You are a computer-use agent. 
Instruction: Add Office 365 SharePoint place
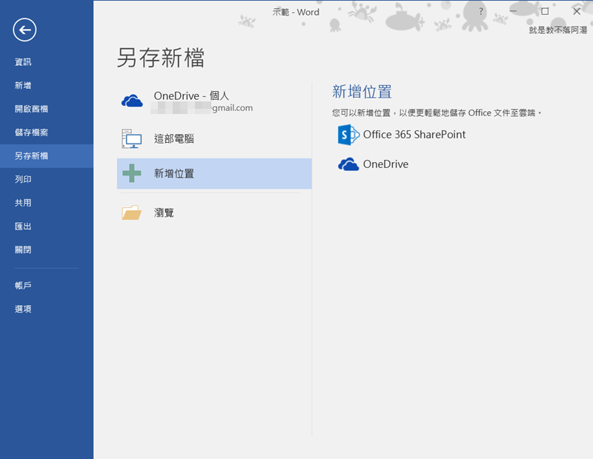point(414,135)
